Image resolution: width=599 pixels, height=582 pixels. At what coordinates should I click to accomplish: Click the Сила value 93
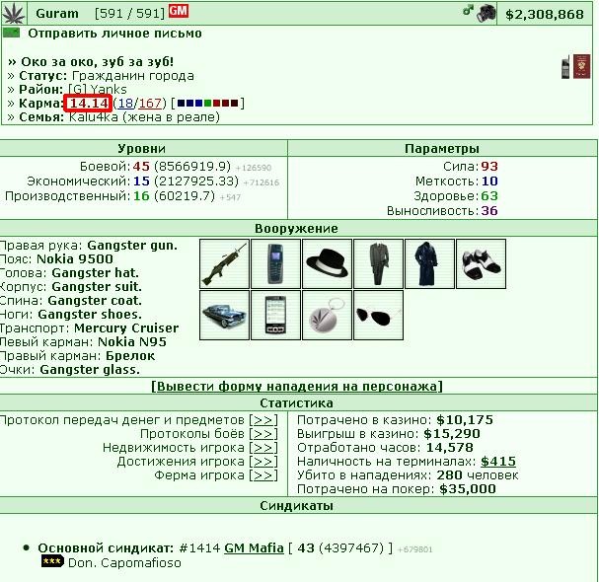[489, 167]
